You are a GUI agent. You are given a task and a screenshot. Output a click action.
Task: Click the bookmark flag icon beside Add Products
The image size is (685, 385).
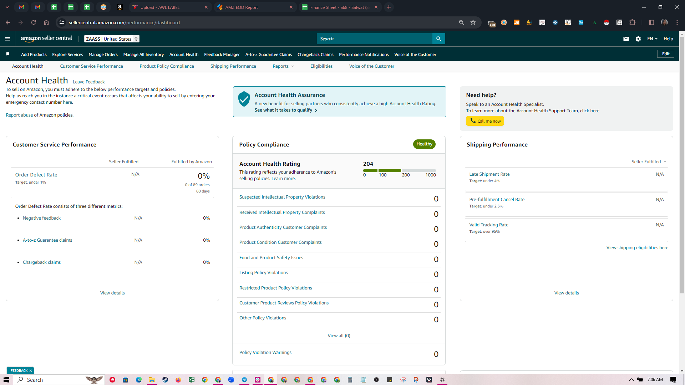click(7, 54)
